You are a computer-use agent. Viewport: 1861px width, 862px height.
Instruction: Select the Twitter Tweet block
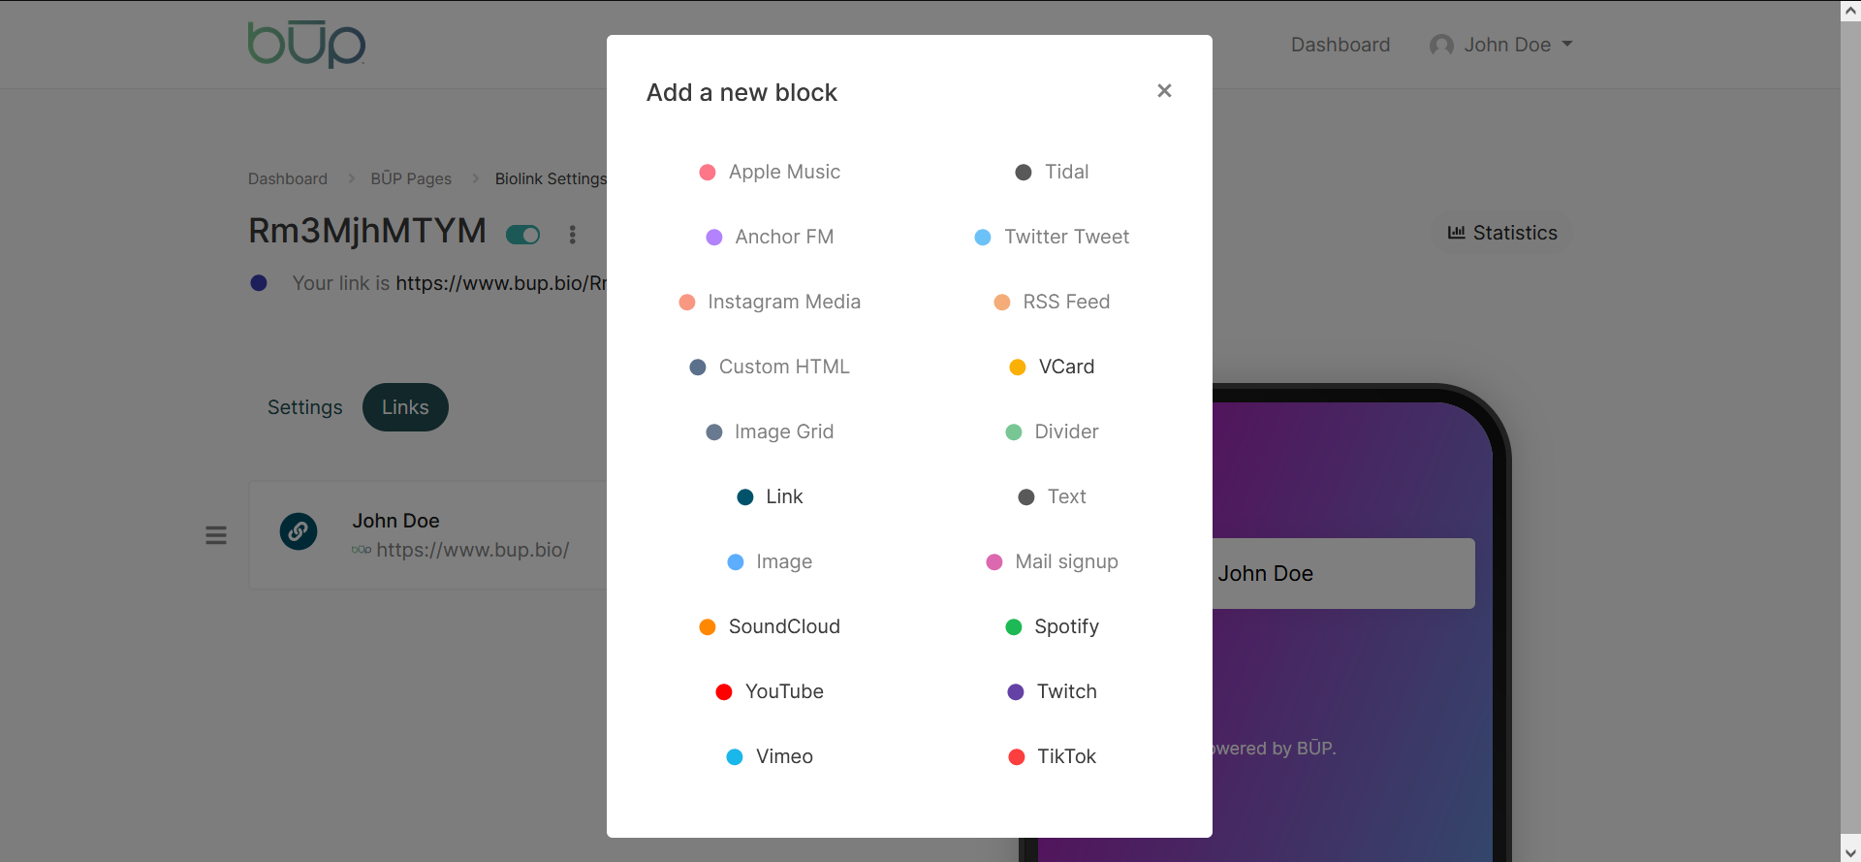[x=1052, y=237]
